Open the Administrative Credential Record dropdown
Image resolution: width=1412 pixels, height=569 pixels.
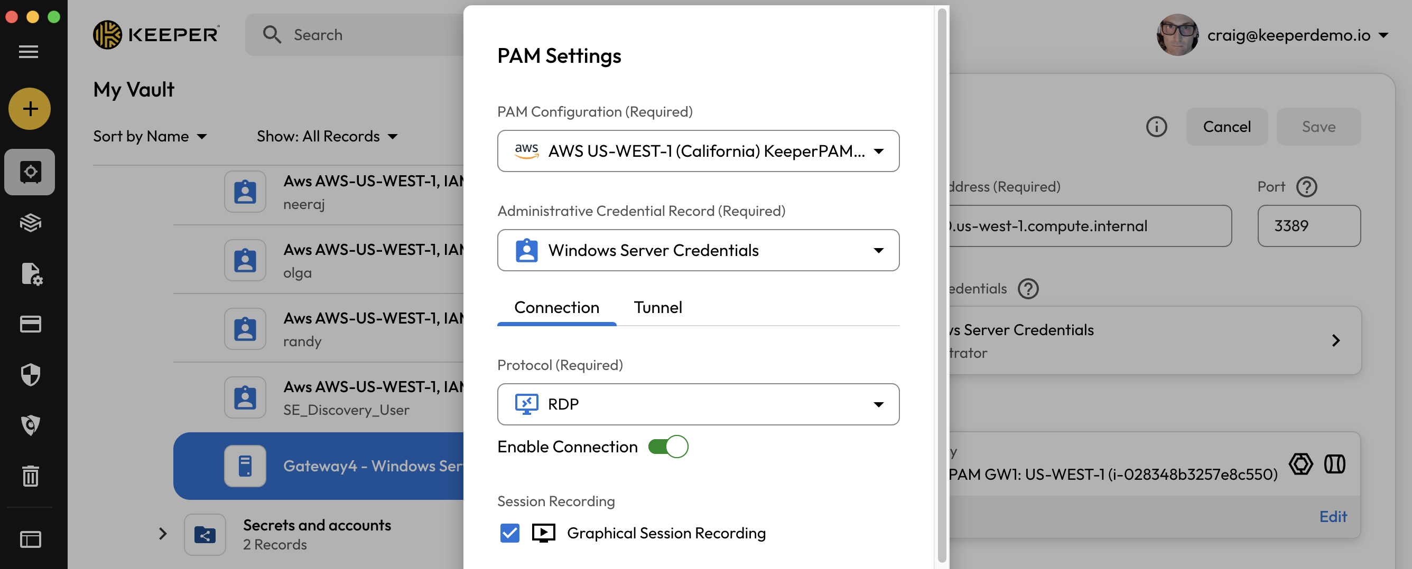(698, 250)
